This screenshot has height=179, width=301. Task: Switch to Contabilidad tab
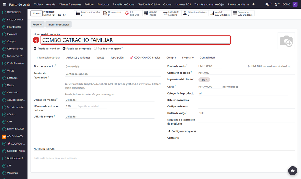click(x=207, y=57)
